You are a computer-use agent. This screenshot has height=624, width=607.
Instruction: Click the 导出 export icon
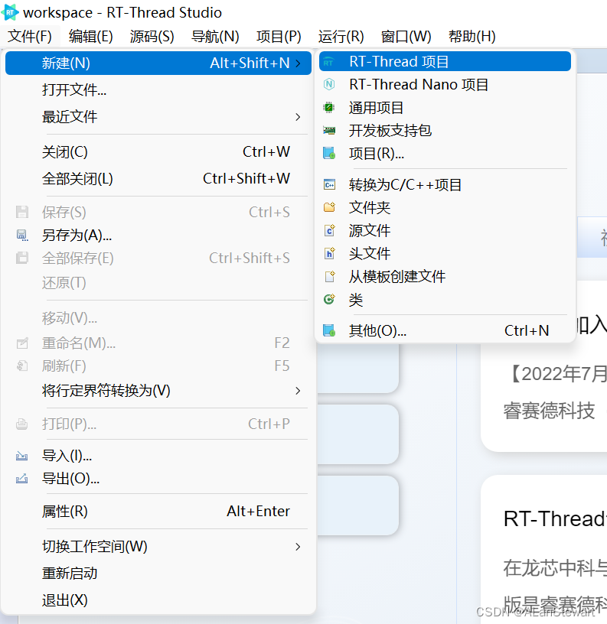[21, 478]
